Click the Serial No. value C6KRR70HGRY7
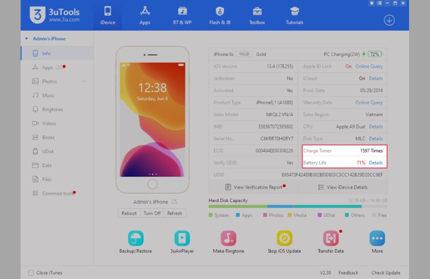 [277, 138]
